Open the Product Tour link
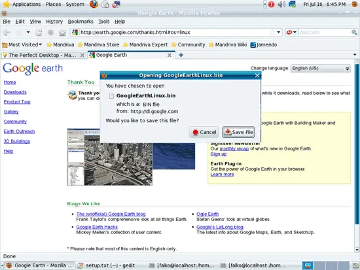This screenshot has height=270, width=360. [17, 102]
